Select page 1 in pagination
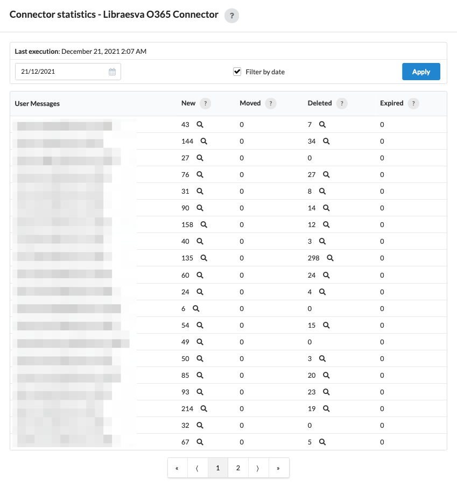 click(218, 468)
